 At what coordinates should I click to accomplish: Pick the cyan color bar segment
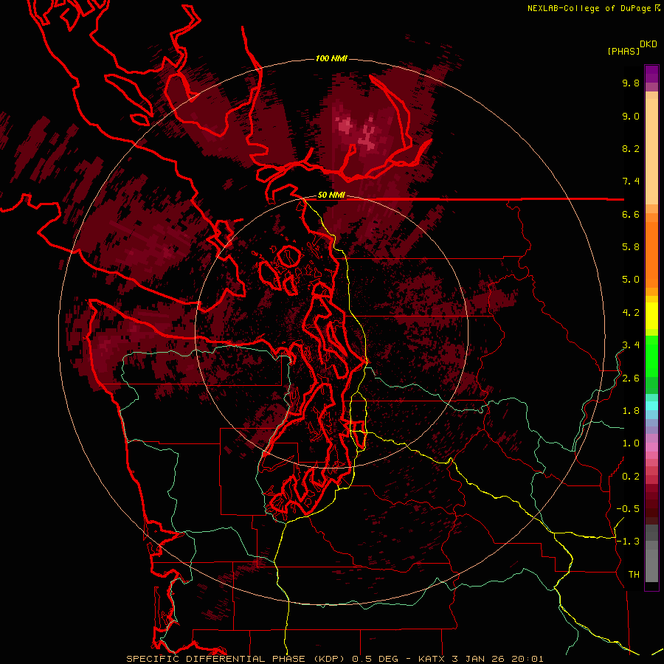point(651,405)
